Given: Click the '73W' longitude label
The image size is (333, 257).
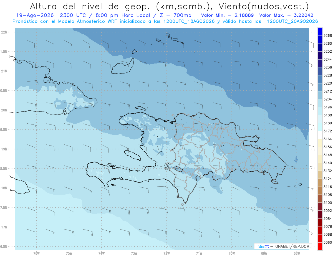Looking at the screenshot, I should [x=134, y=253].
